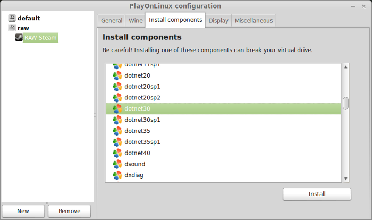Select dotnet35sp1 in the components list
The image size is (372, 220).
point(223,142)
